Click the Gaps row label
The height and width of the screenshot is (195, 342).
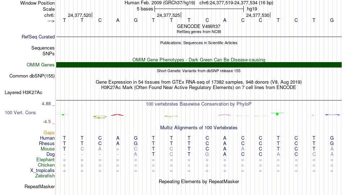point(49,133)
